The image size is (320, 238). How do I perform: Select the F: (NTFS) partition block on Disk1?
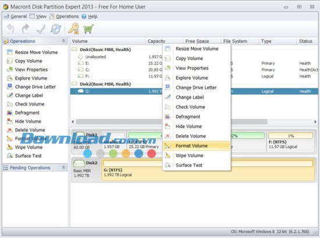point(290,141)
